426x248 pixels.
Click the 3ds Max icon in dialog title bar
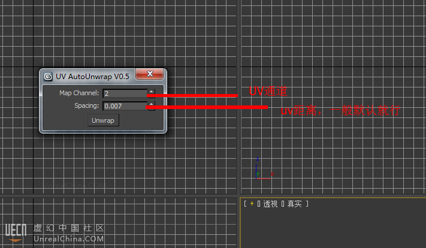48,76
